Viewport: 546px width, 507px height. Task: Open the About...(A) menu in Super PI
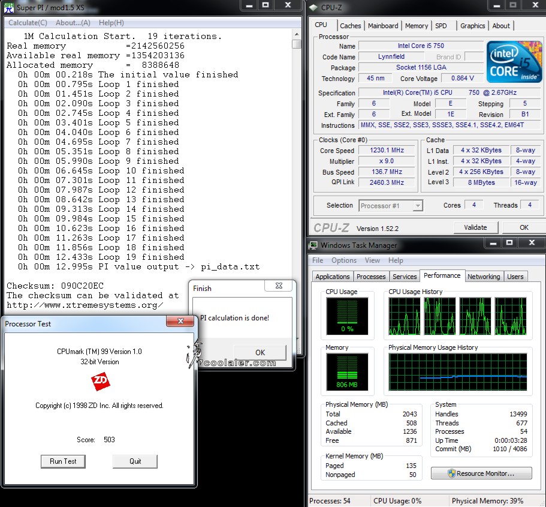[73, 23]
